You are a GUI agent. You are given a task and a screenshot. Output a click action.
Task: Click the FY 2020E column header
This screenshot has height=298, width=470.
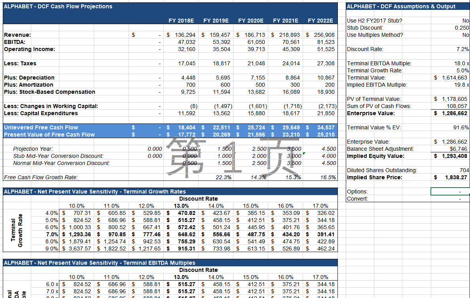pyautogui.click(x=250, y=21)
